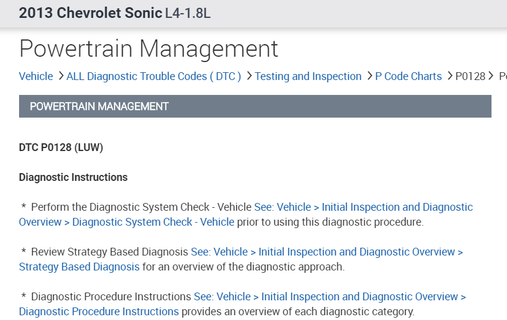Go to the Vehicle breadcrumb link
The width and height of the screenshot is (507, 320).
tap(36, 76)
